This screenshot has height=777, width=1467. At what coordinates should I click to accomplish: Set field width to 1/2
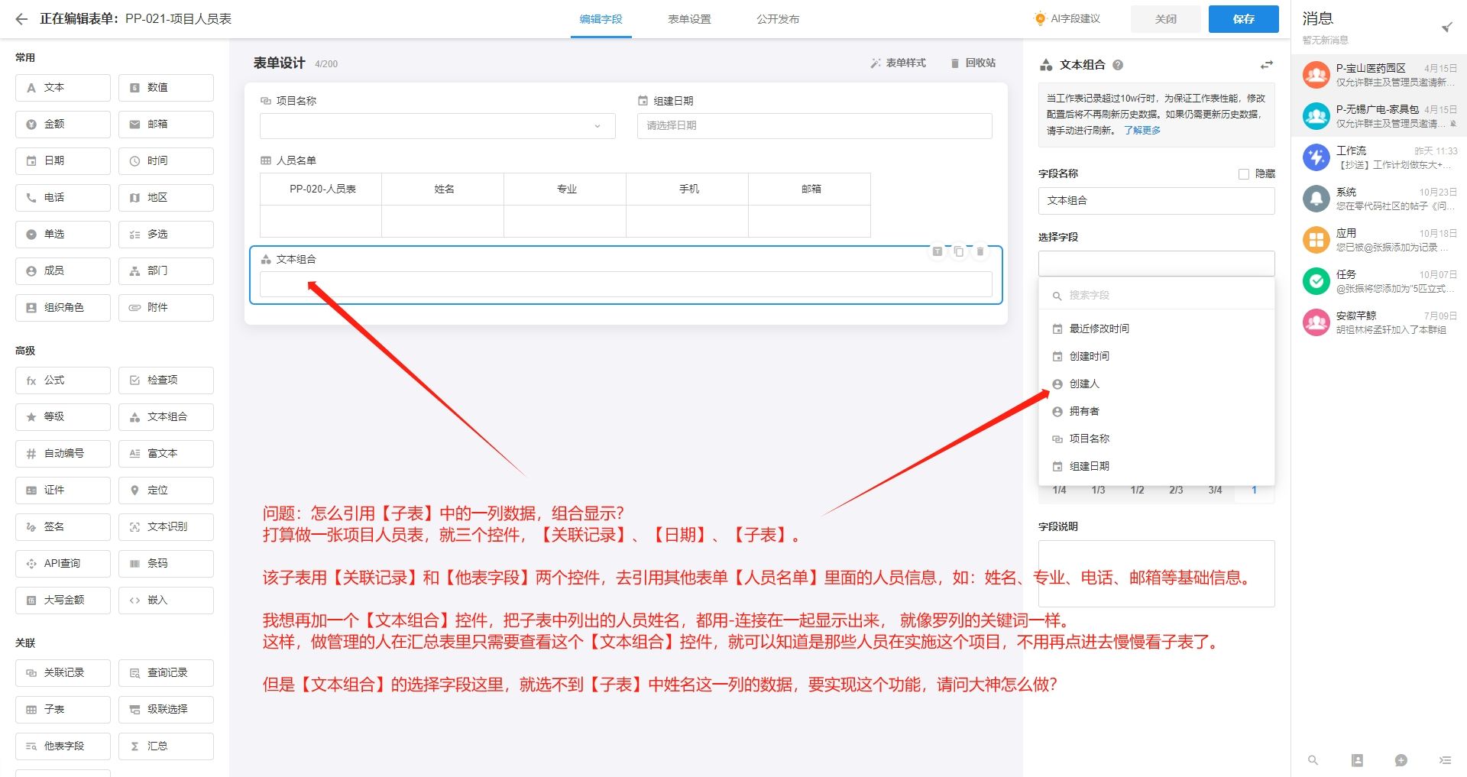point(1137,490)
